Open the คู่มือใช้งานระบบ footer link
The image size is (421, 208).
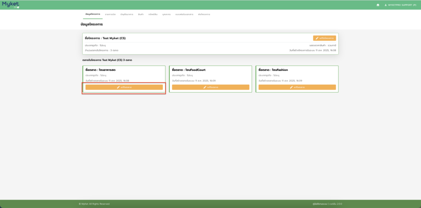tap(320, 204)
